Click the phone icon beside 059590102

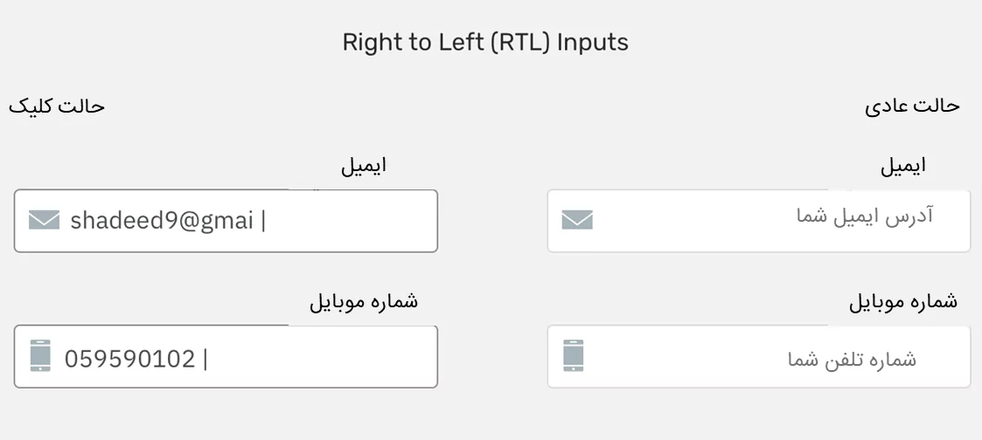(x=40, y=356)
